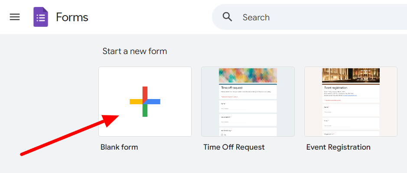The width and height of the screenshot is (407, 173).
Task: Click the Time off request title inside the preview
Action: (232, 88)
